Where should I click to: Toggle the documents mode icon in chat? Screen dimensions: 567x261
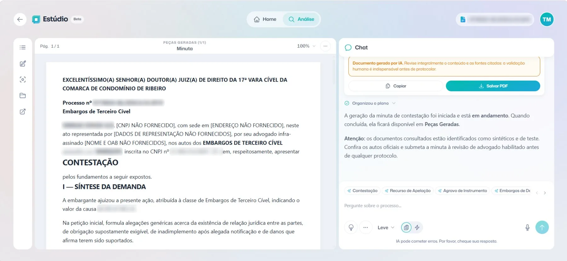point(406,227)
